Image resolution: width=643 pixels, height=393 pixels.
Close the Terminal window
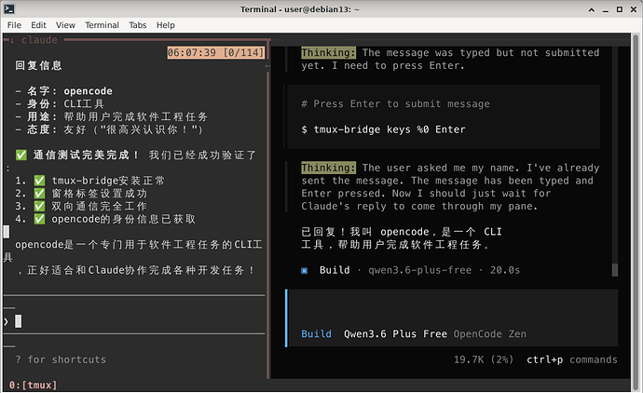(x=633, y=9)
